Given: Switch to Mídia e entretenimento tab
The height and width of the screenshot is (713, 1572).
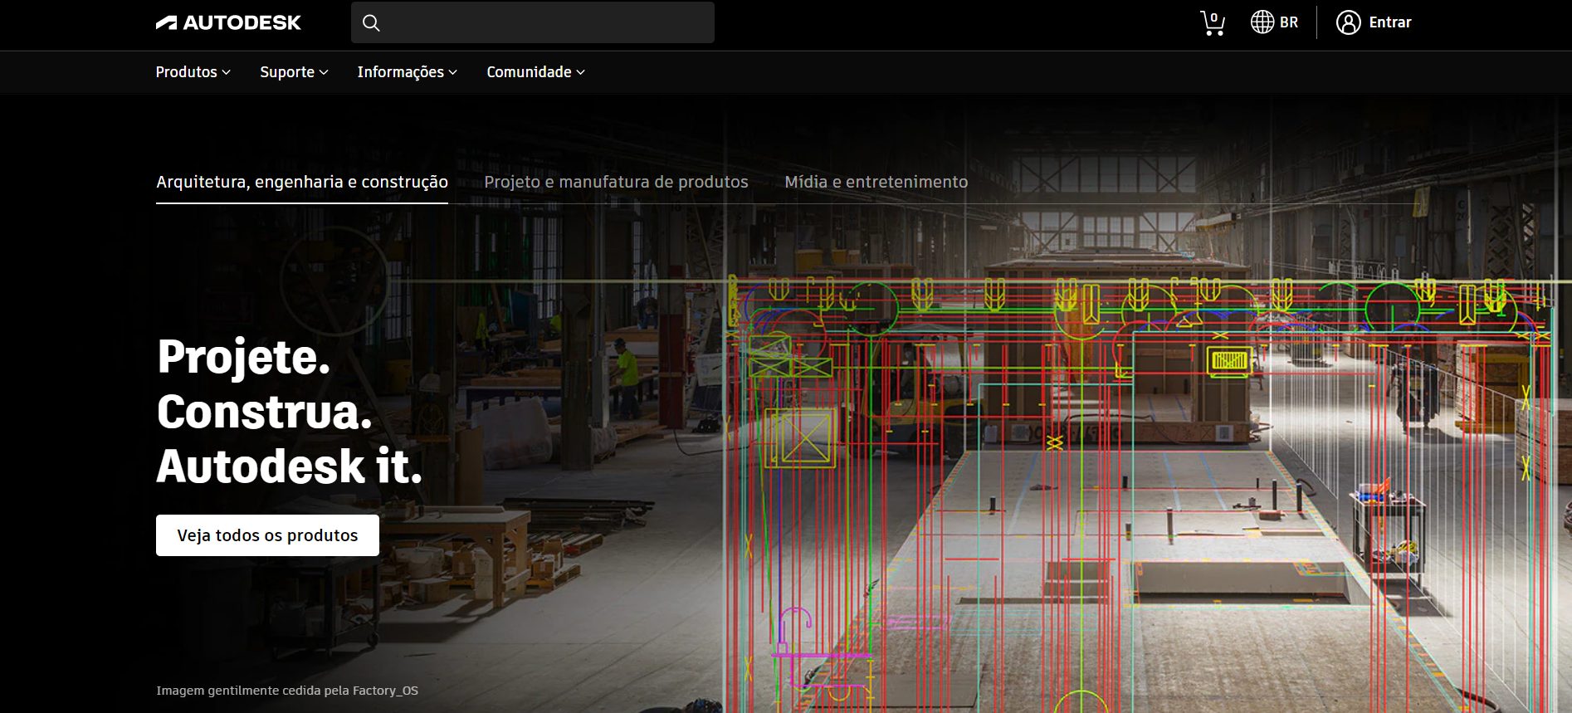Looking at the screenshot, I should [876, 182].
